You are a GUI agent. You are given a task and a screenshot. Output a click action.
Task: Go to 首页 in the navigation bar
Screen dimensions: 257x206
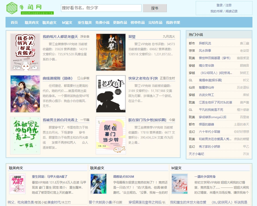click(x=14, y=22)
